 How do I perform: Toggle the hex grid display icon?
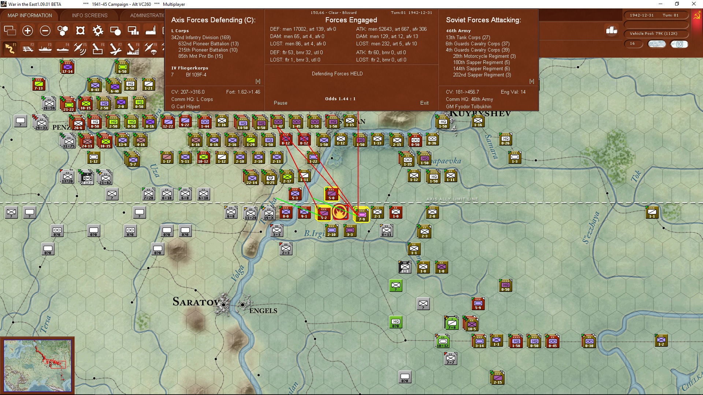pos(63,31)
